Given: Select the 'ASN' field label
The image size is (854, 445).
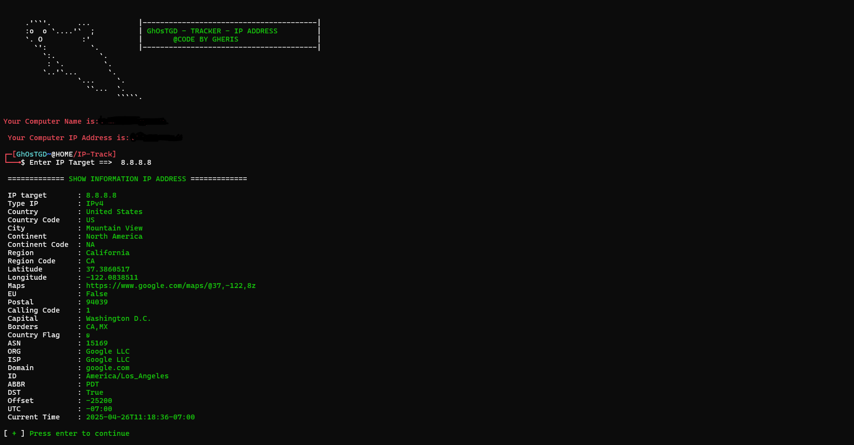Looking at the screenshot, I should [x=14, y=343].
